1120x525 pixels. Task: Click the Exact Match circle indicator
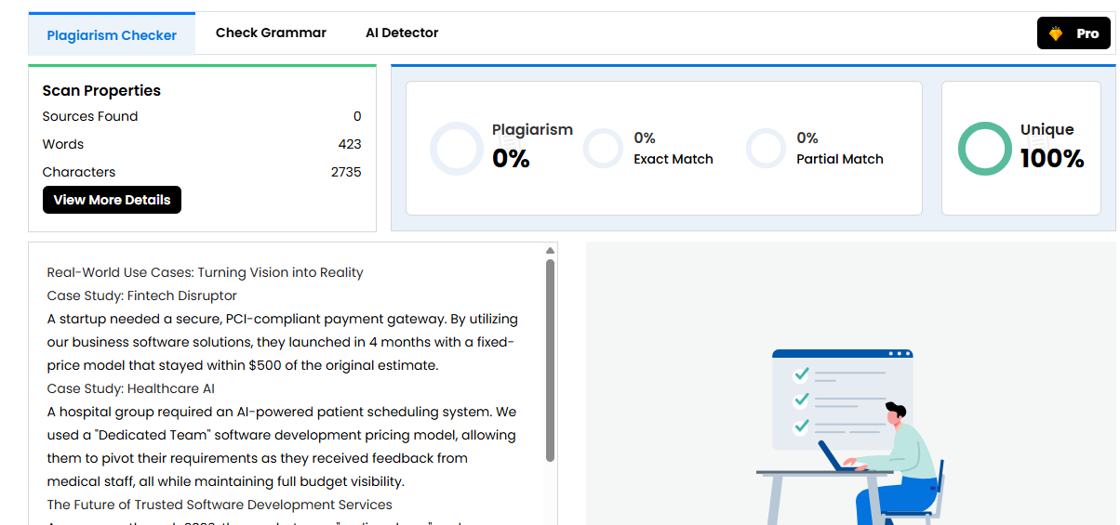pyautogui.click(x=603, y=149)
